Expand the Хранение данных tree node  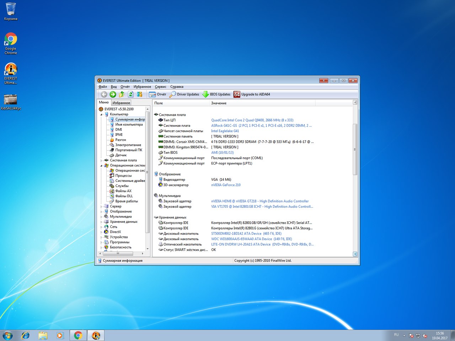[x=101, y=222]
